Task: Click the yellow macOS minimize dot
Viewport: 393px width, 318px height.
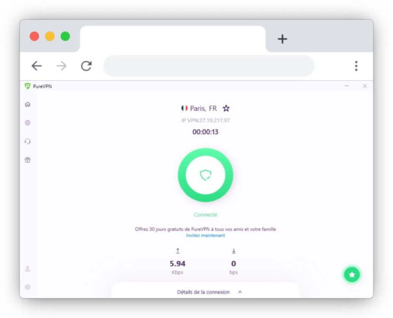Action: click(x=50, y=36)
